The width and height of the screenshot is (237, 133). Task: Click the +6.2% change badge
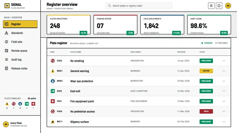click(84, 33)
